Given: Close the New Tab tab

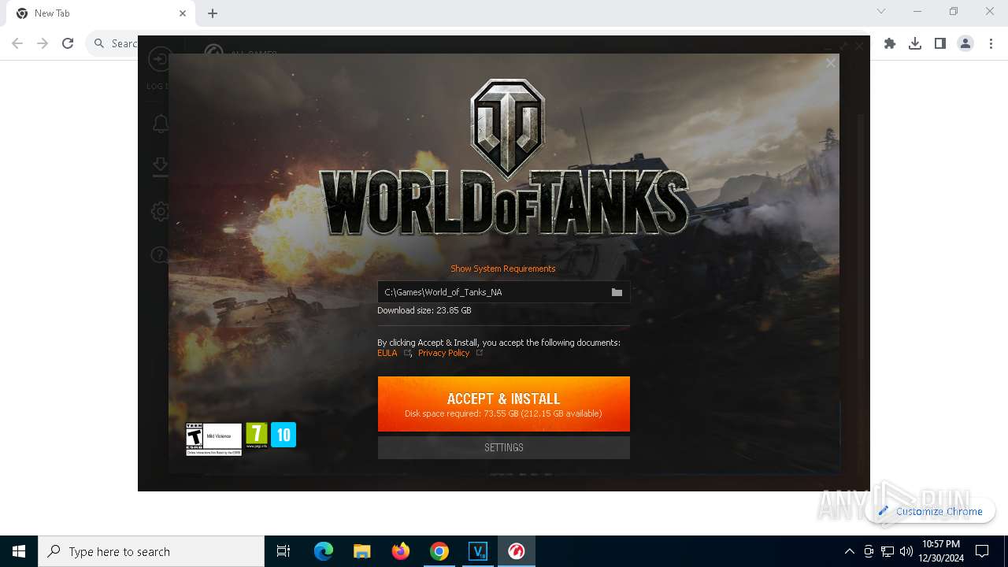Looking at the screenshot, I should point(183,13).
